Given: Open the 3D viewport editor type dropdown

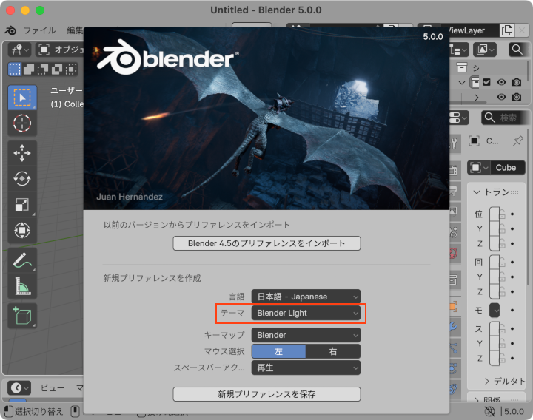Looking at the screenshot, I should (x=20, y=50).
